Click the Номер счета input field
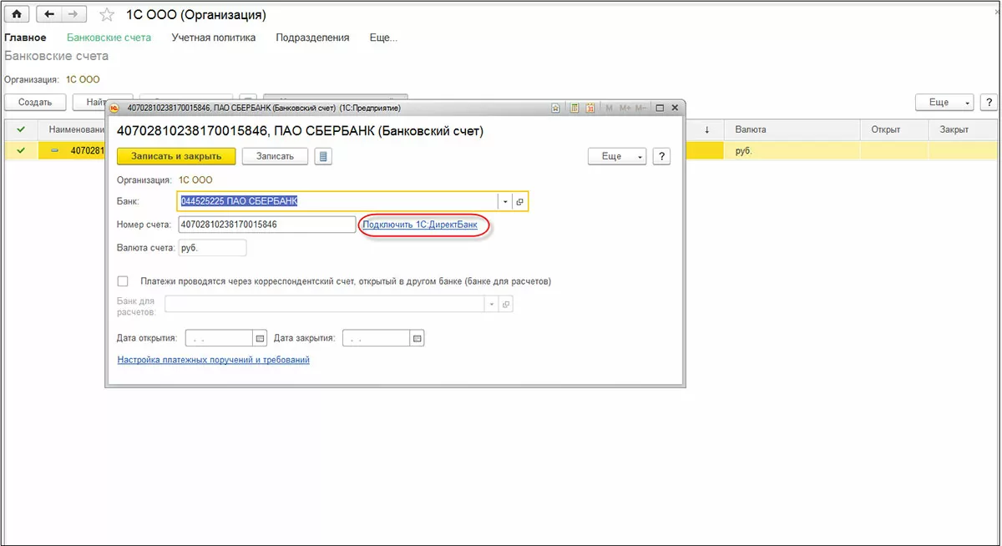The height and width of the screenshot is (546, 1002). coord(267,225)
